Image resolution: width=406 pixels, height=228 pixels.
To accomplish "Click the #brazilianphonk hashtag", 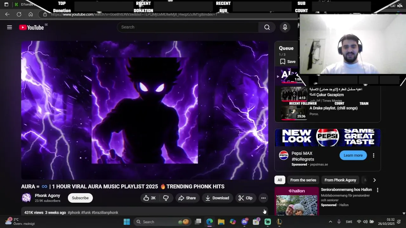I will coord(105,212).
